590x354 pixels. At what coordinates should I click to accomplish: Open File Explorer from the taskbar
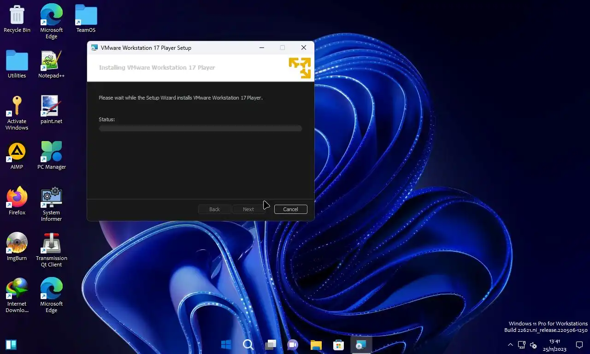pos(316,344)
